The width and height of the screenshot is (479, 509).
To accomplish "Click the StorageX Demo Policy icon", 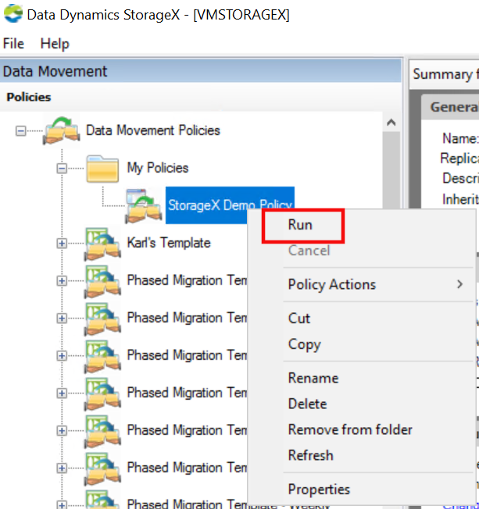I will [x=143, y=206].
